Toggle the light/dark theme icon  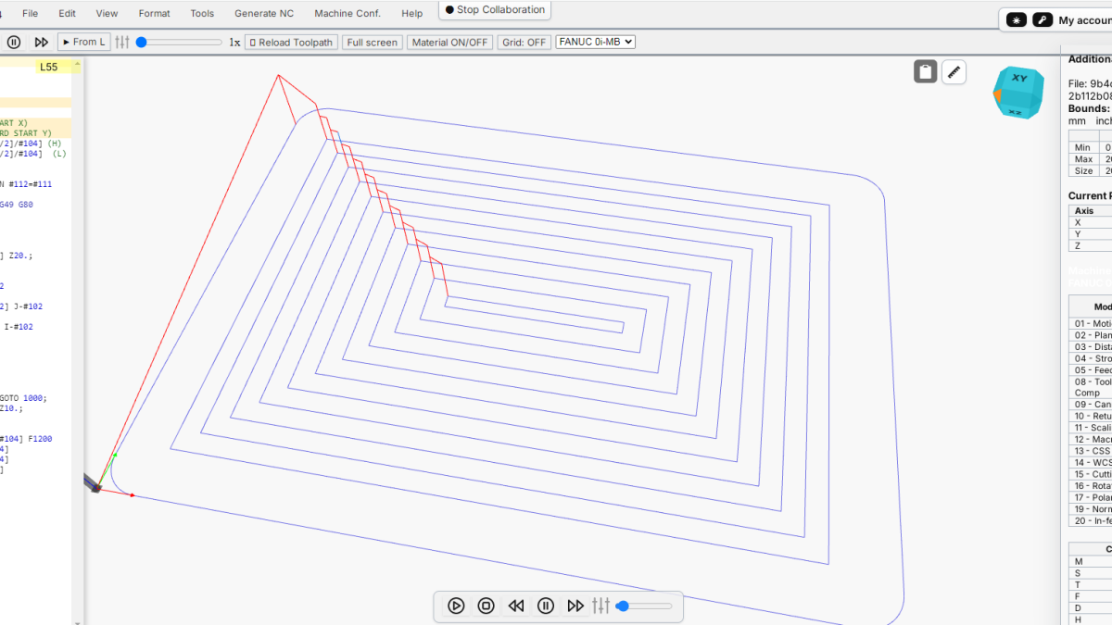click(x=1017, y=19)
